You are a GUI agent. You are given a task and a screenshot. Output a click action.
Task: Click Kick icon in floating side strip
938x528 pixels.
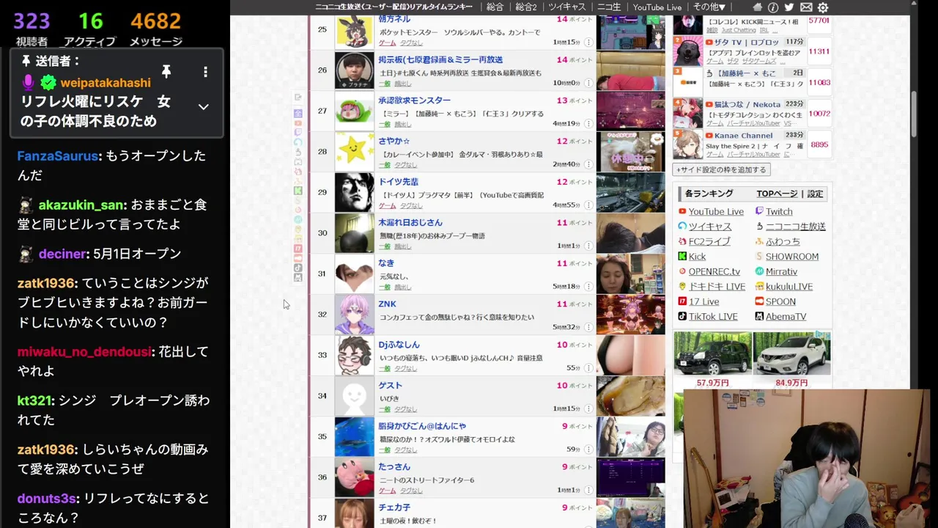coord(298,191)
